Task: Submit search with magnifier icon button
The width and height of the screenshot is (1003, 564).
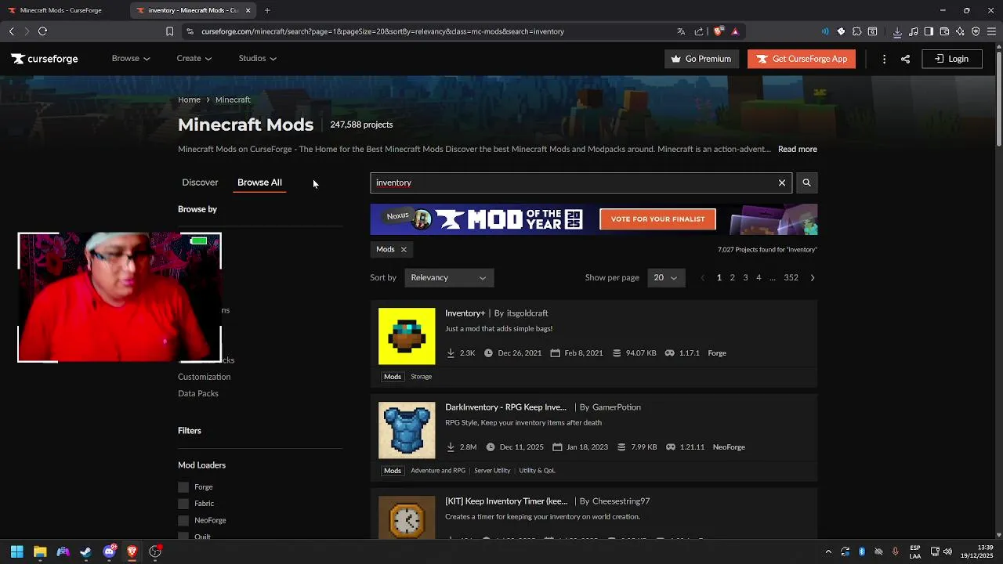Action: pos(806,183)
